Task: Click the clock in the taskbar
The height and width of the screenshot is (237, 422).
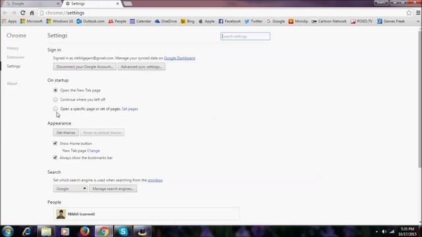Action: 407,231
